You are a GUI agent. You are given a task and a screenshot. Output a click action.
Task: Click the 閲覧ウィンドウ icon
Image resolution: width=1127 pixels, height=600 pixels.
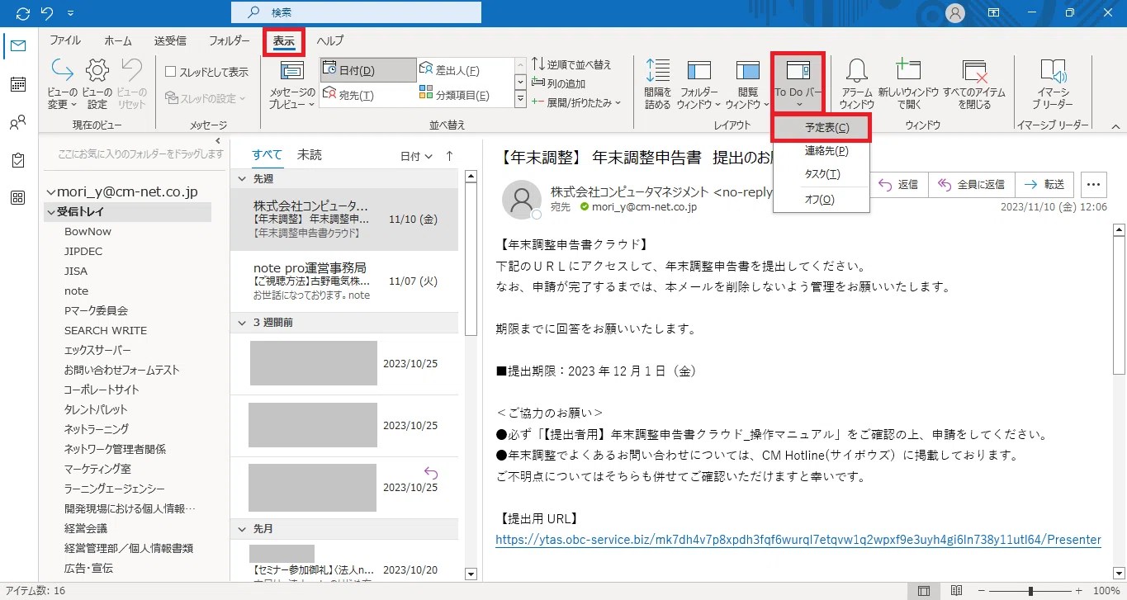747,71
